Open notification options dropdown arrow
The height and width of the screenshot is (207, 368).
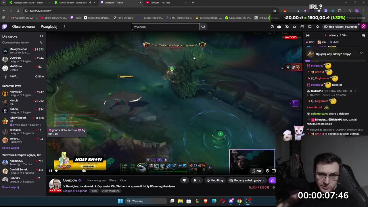coord(200,180)
